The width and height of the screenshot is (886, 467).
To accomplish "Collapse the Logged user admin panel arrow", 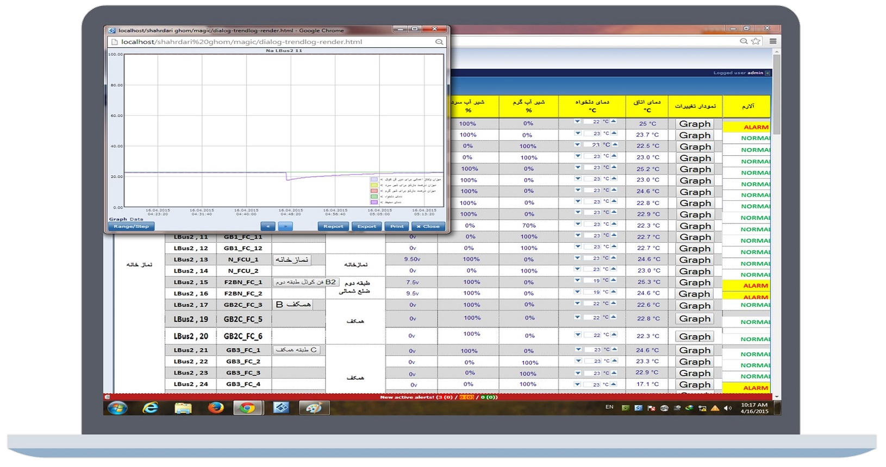I will (x=768, y=73).
